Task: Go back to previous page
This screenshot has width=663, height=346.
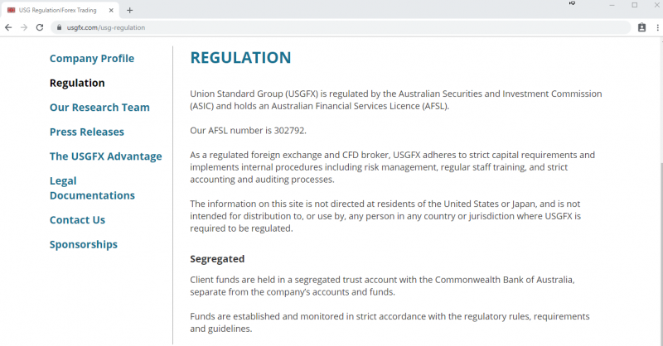Action: pos(8,27)
